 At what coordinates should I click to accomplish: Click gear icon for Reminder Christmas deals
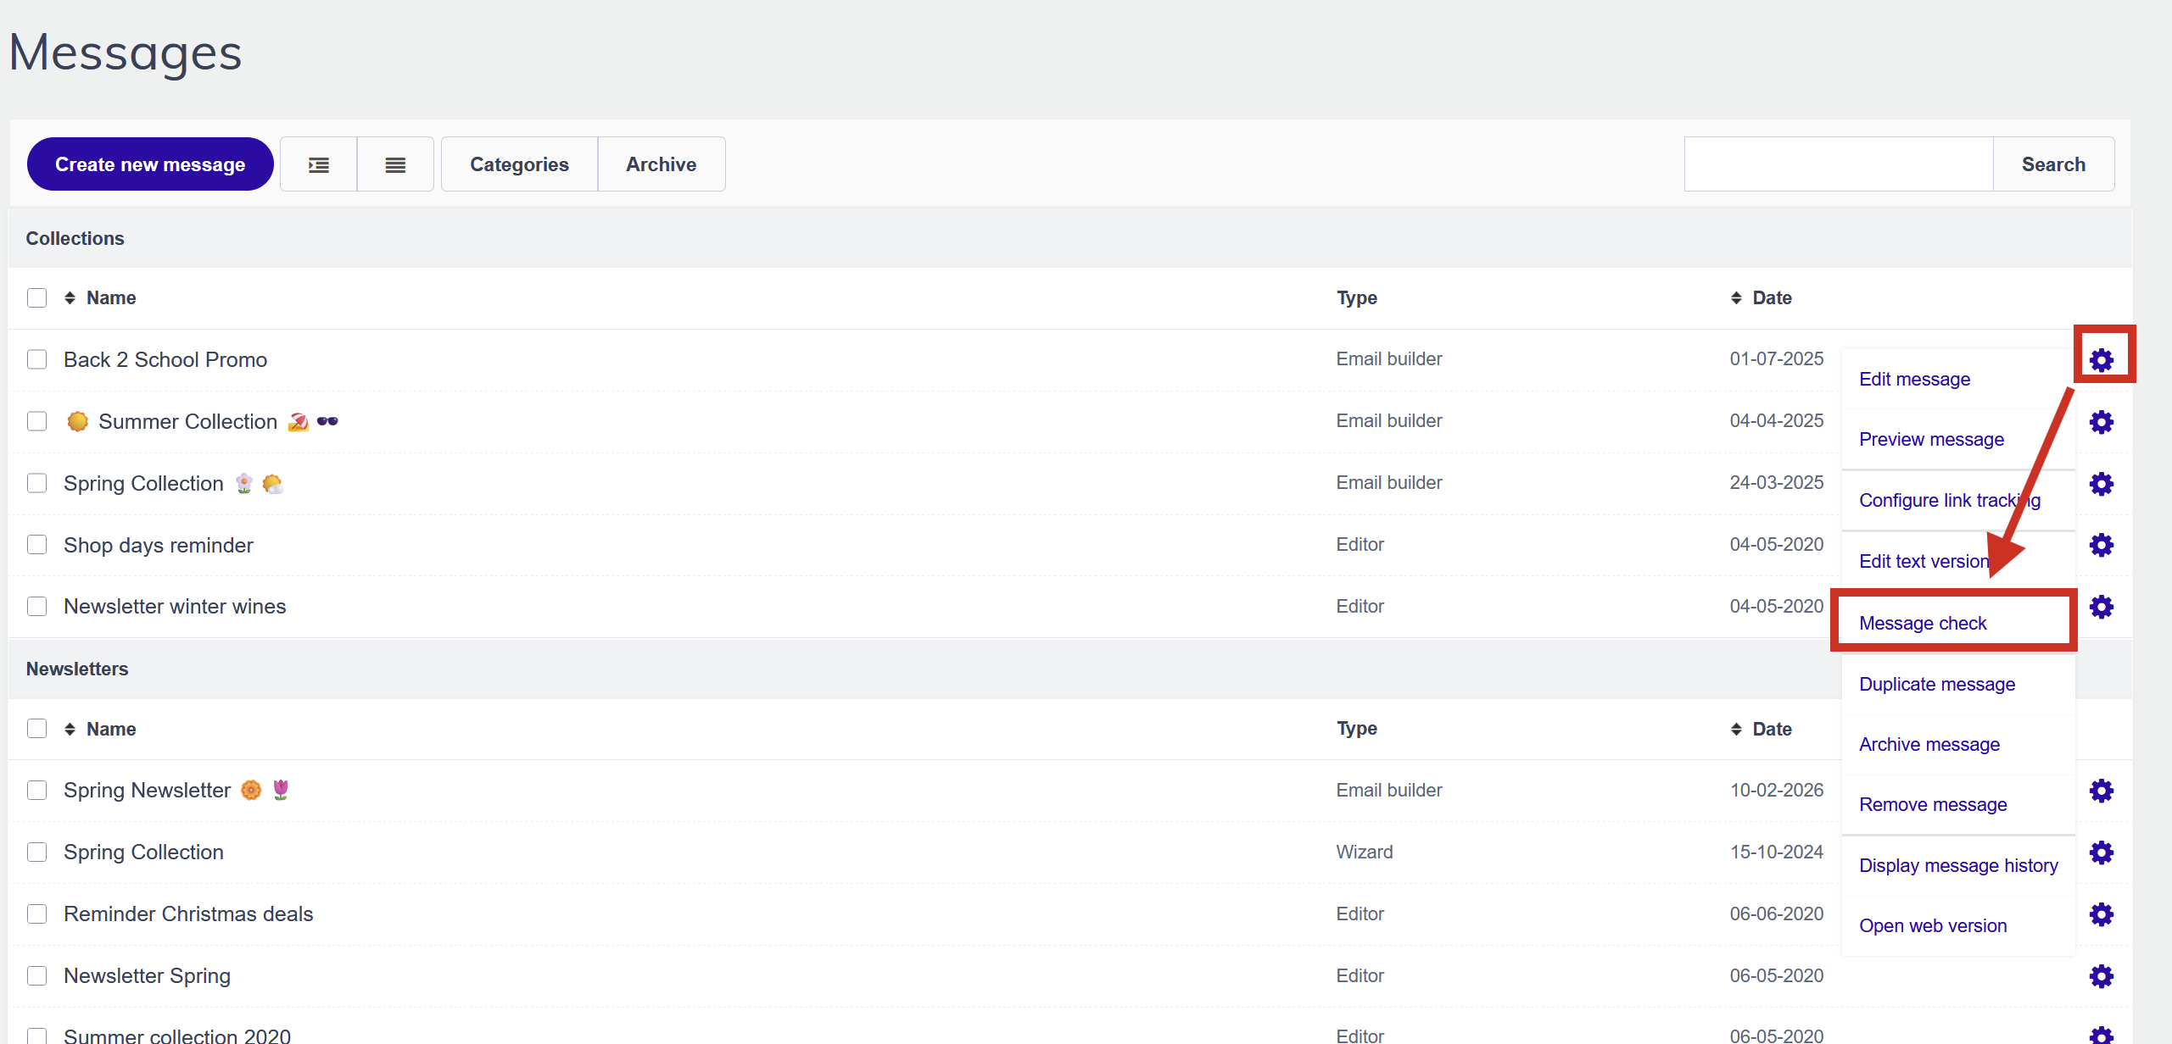coord(2101,914)
